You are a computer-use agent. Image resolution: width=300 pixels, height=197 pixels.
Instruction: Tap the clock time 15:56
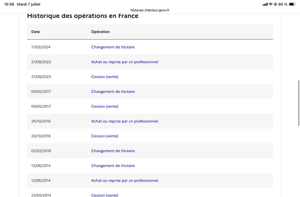point(9,4)
